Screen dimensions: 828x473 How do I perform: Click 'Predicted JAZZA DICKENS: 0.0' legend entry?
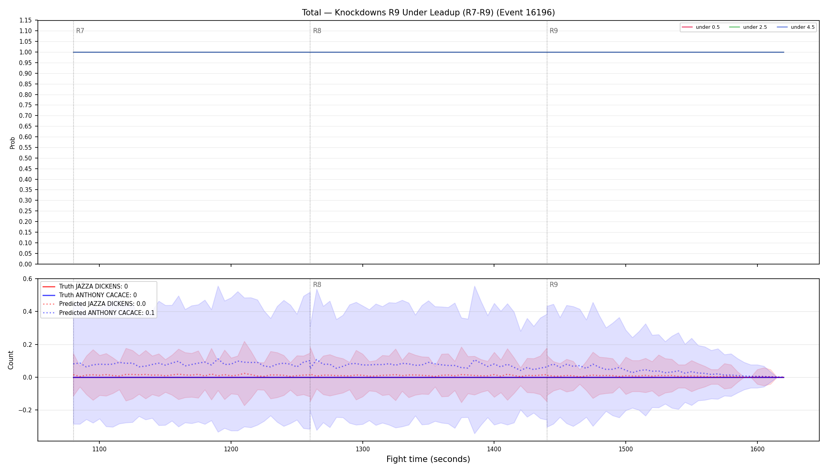point(94,304)
